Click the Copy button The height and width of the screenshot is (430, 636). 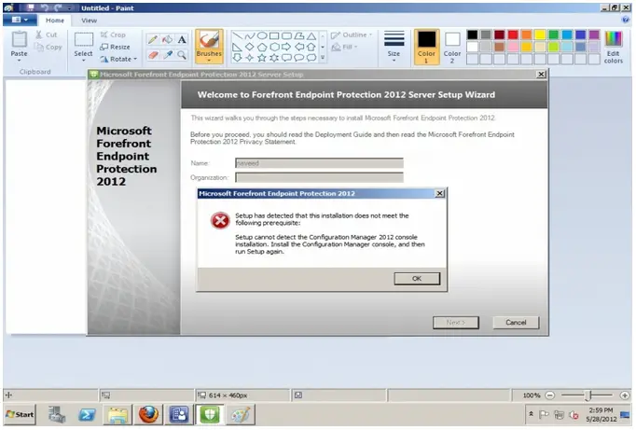48,47
